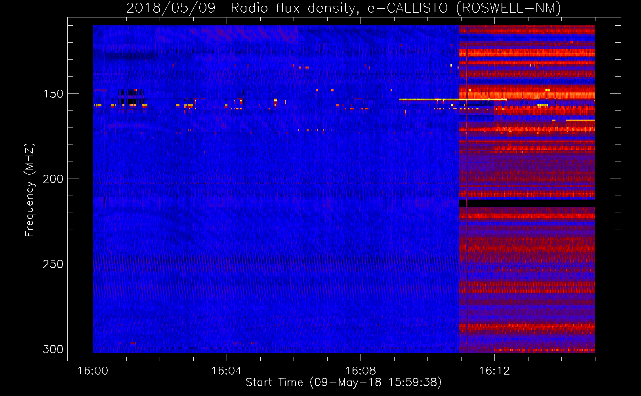Image resolution: width=641 pixels, height=396 pixels.
Task: Click the 16:00 time tick label
Action: (x=93, y=371)
